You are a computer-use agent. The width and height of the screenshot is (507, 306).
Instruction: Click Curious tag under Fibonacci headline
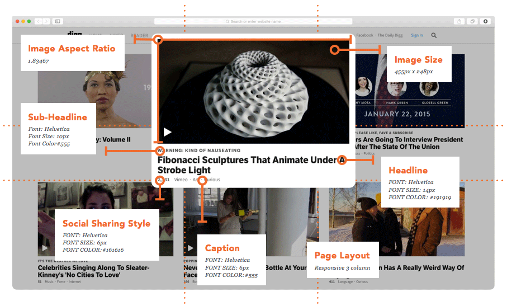212,180
